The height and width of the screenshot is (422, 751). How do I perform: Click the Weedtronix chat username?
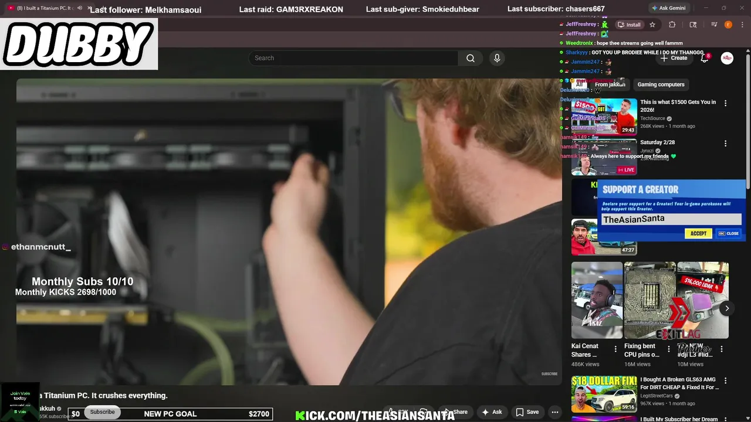tap(579, 43)
